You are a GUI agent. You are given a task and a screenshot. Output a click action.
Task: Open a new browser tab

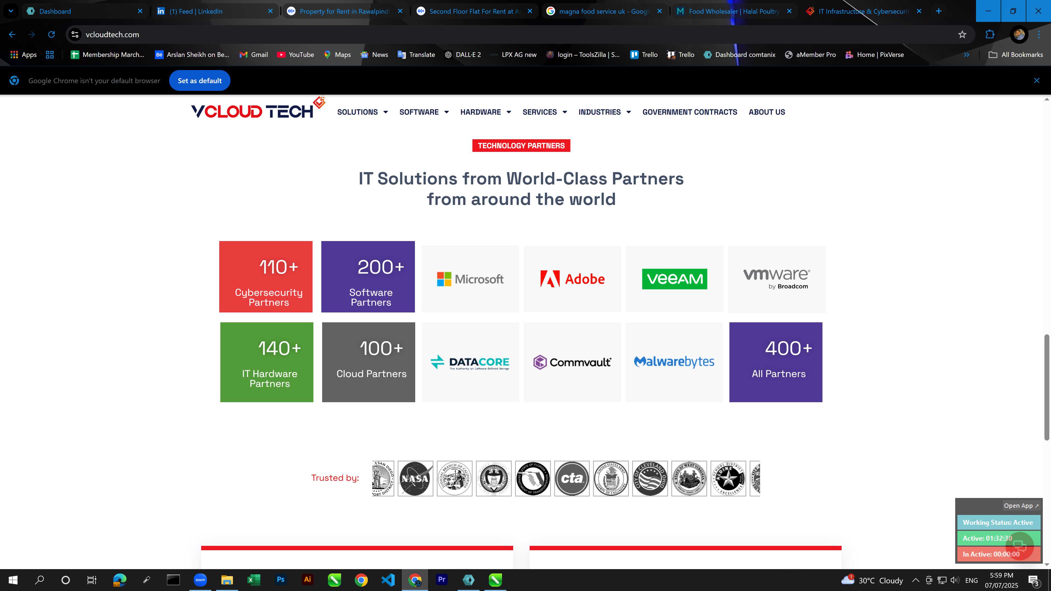(x=939, y=11)
